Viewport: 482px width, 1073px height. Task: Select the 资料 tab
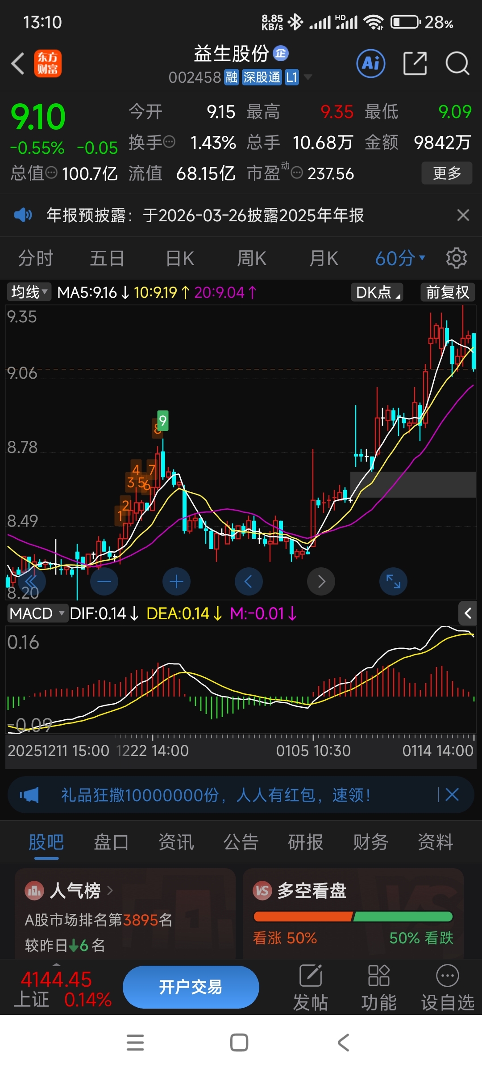(436, 842)
